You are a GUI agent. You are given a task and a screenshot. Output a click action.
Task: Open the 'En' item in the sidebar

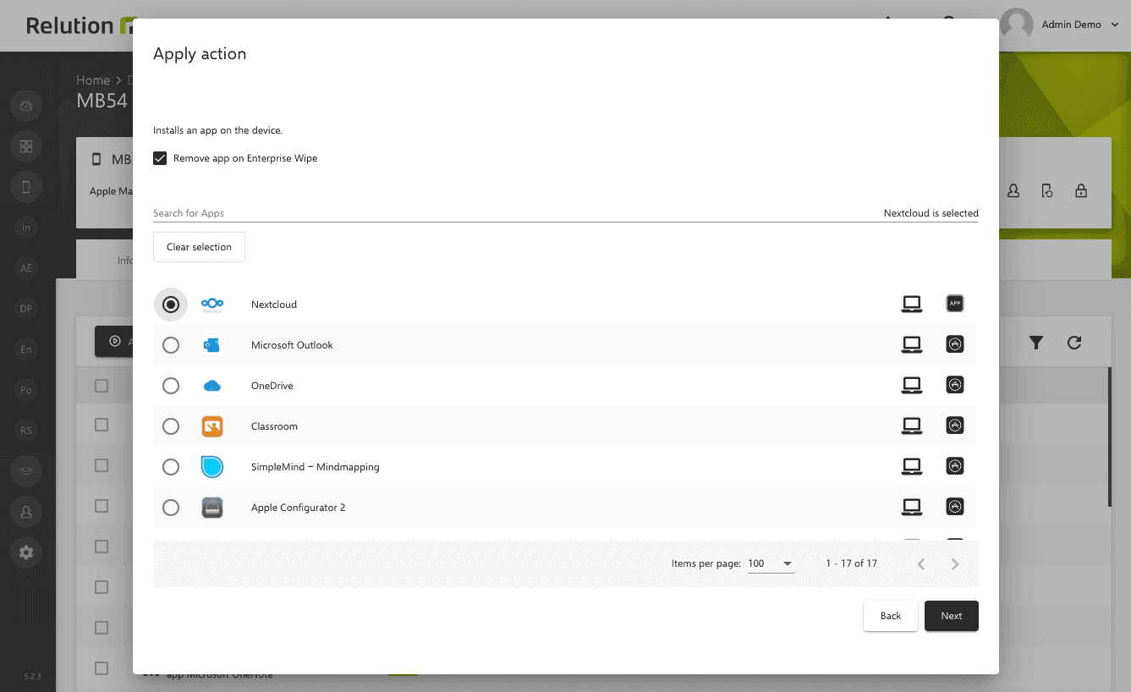tap(26, 349)
